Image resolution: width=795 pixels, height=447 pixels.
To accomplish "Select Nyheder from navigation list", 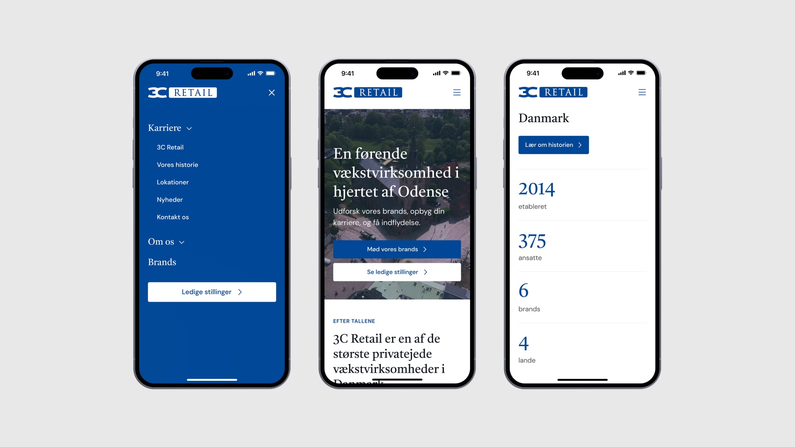I will point(170,199).
